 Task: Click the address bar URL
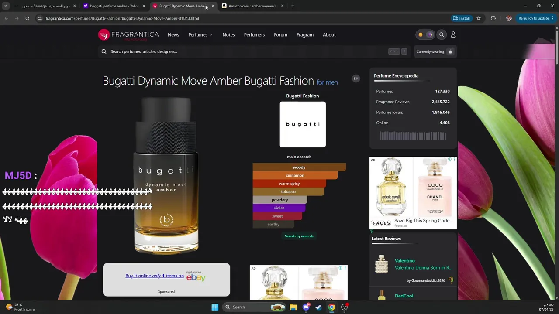[x=122, y=18]
